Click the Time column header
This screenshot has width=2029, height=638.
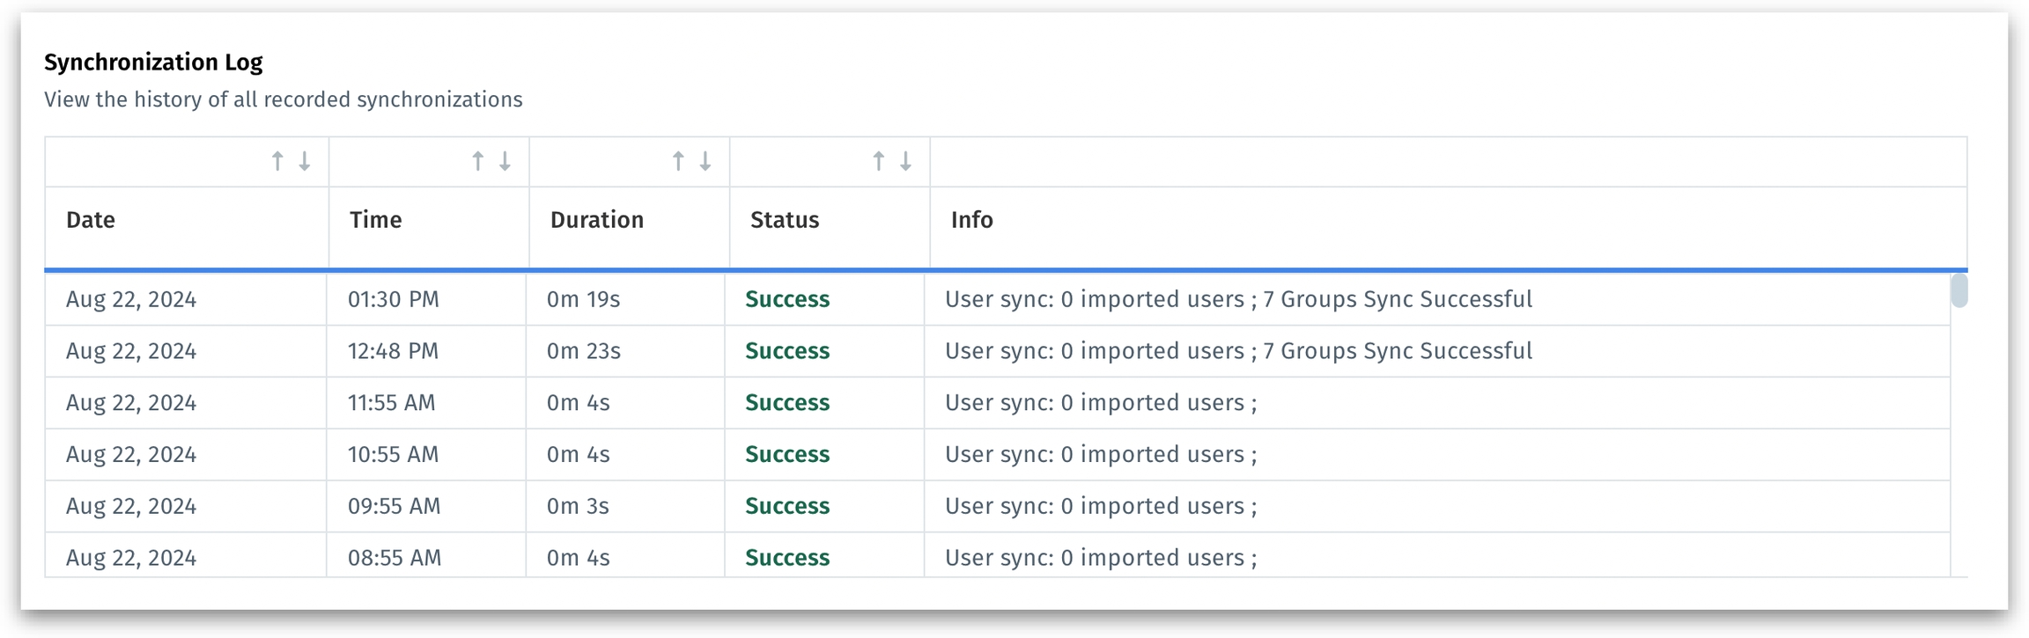(375, 220)
